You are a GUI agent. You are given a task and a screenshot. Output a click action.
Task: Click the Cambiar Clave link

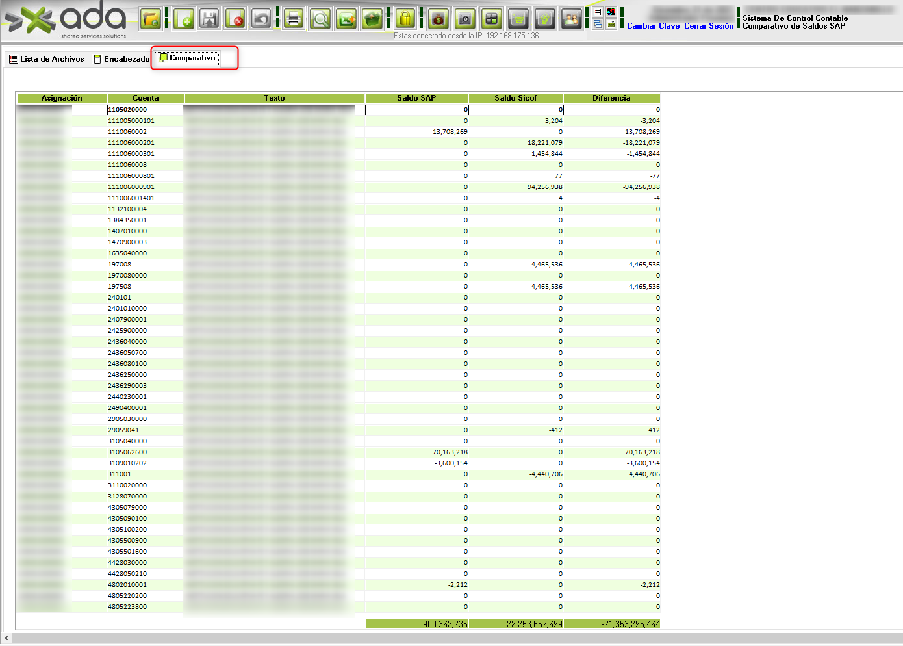653,26
